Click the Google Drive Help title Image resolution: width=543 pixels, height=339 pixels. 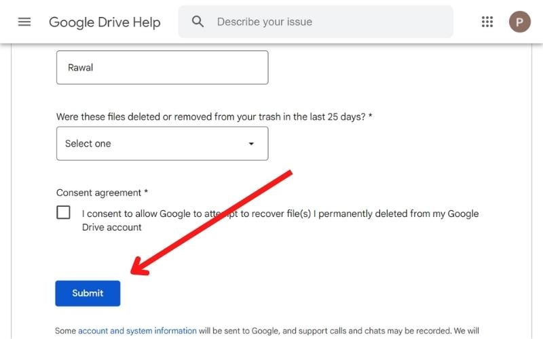coord(105,22)
